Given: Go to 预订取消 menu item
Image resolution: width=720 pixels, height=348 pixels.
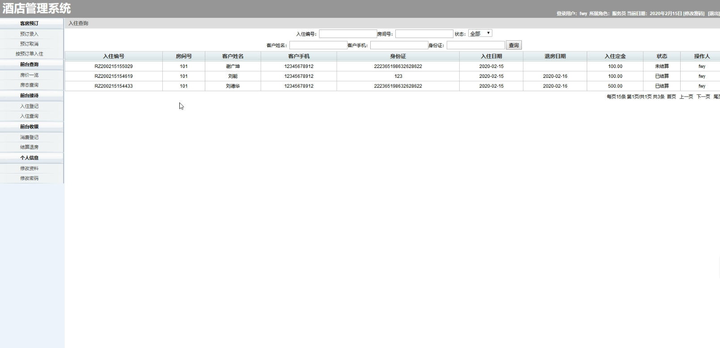Looking at the screenshot, I should [29, 44].
